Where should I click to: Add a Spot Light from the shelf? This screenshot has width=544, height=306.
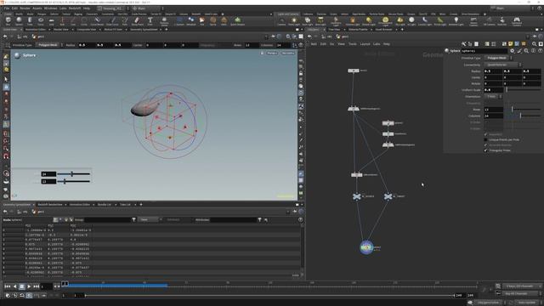pos(308,21)
